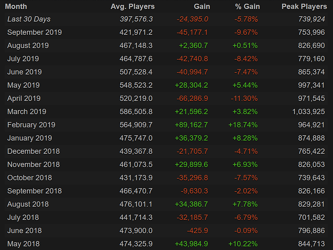The width and height of the screenshot is (333, 250).
Task: Select February 2019 gain value +89,162.7
Action: click(191, 125)
